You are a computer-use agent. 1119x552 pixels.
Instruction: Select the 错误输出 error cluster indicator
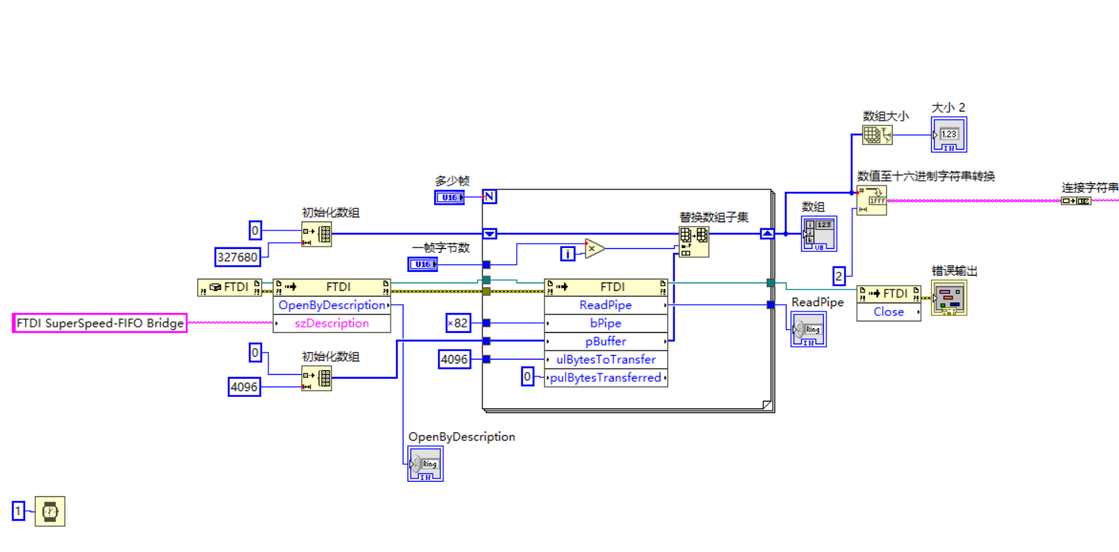click(x=949, y=297)
